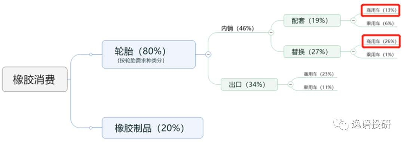This screenshot has height=142, width=404.
Task: Collapse the 替换 (27%) children
Action: pyautogui.click(x=353, y=52)
